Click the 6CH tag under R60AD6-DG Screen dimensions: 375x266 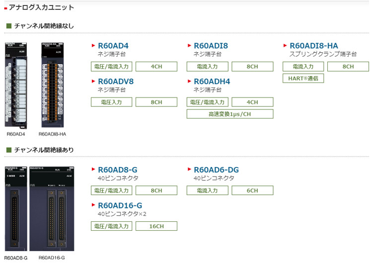[x=252, y=190]
